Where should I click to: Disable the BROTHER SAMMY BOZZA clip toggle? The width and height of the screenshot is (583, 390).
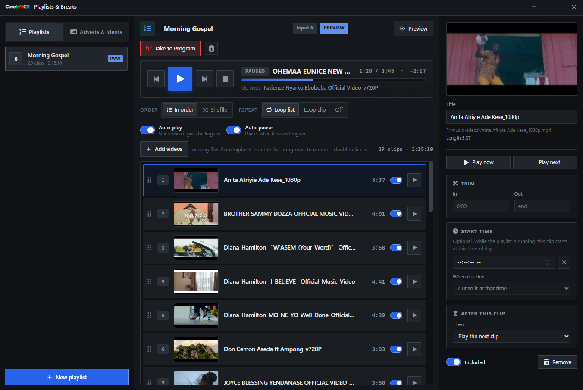pyautogui.click(x=396, y=214)
